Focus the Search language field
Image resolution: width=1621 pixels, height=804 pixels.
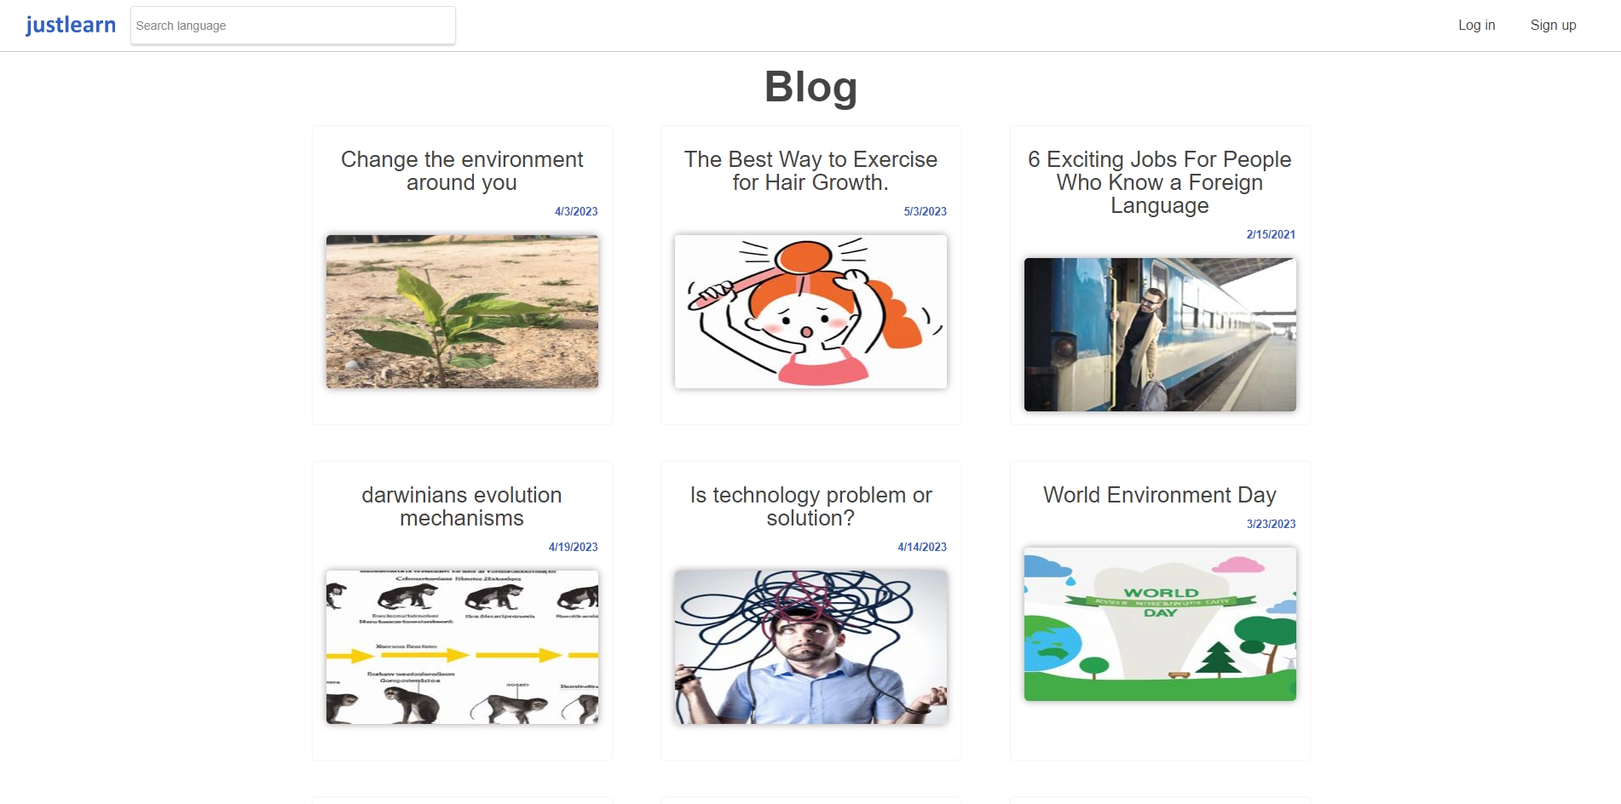293,26
